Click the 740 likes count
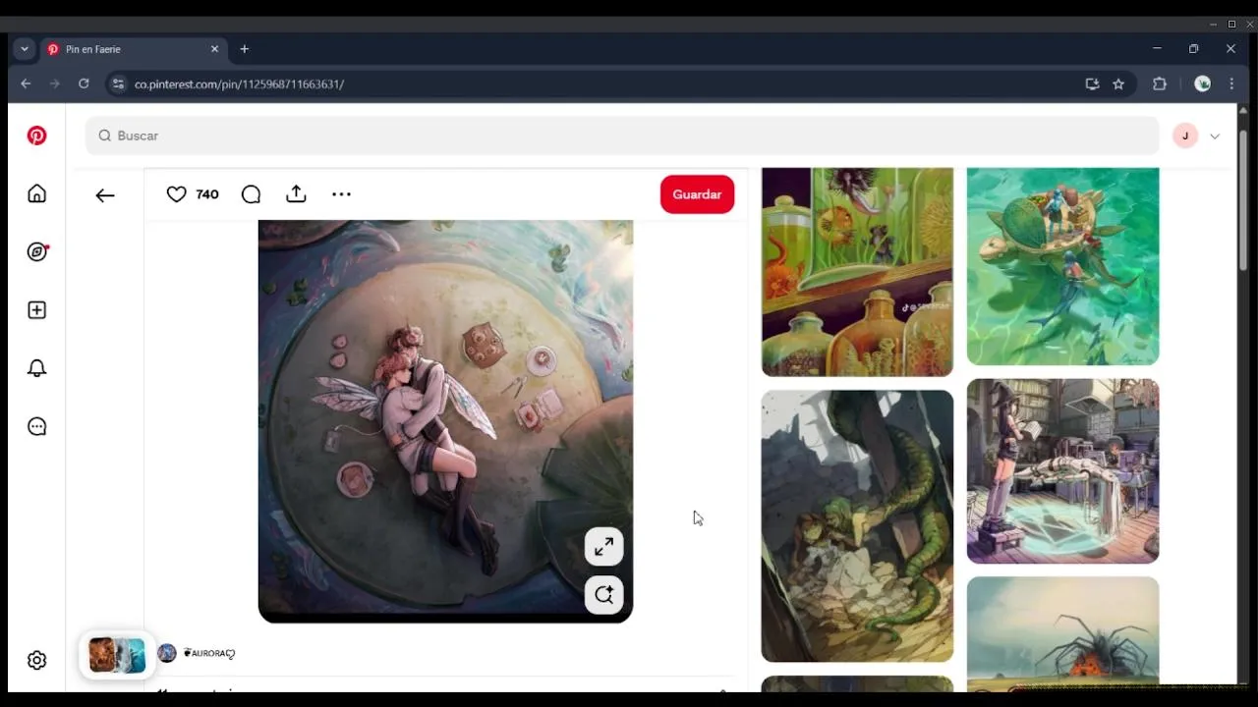The image size is (1258, 707). 207,194
